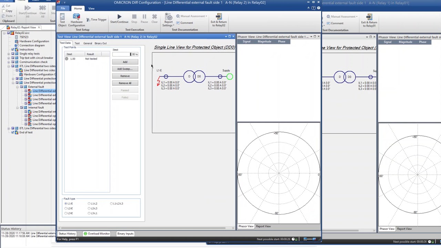Click Comment in the Relay02 ribbon
441x248 pixels.
[184, 23]
